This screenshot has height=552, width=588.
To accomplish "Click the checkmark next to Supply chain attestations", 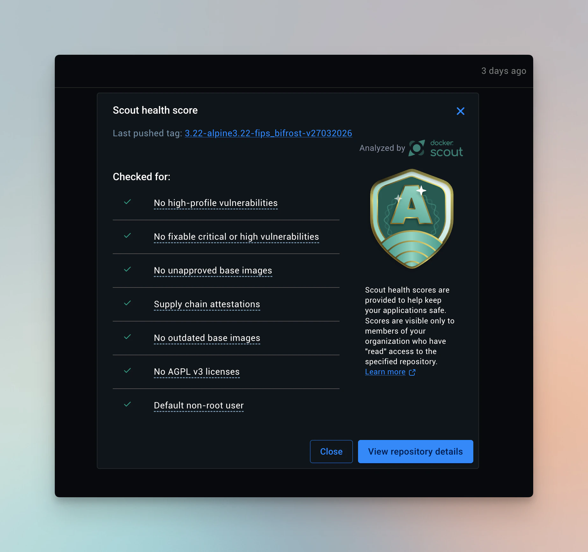I will 127,303.
